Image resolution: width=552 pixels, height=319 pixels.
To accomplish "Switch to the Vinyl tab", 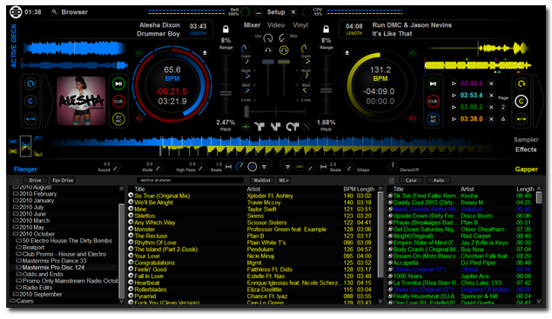I will click(300, 25).
